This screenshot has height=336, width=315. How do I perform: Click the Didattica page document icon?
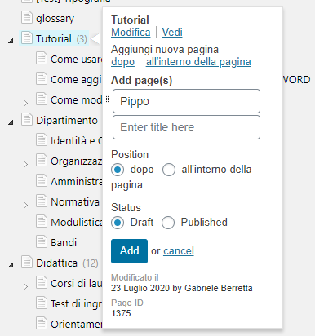coord(27,262)
